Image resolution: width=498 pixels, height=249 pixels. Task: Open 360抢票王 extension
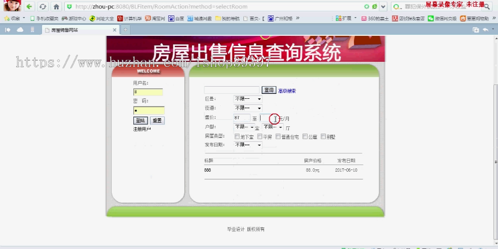tap(375, 18)
